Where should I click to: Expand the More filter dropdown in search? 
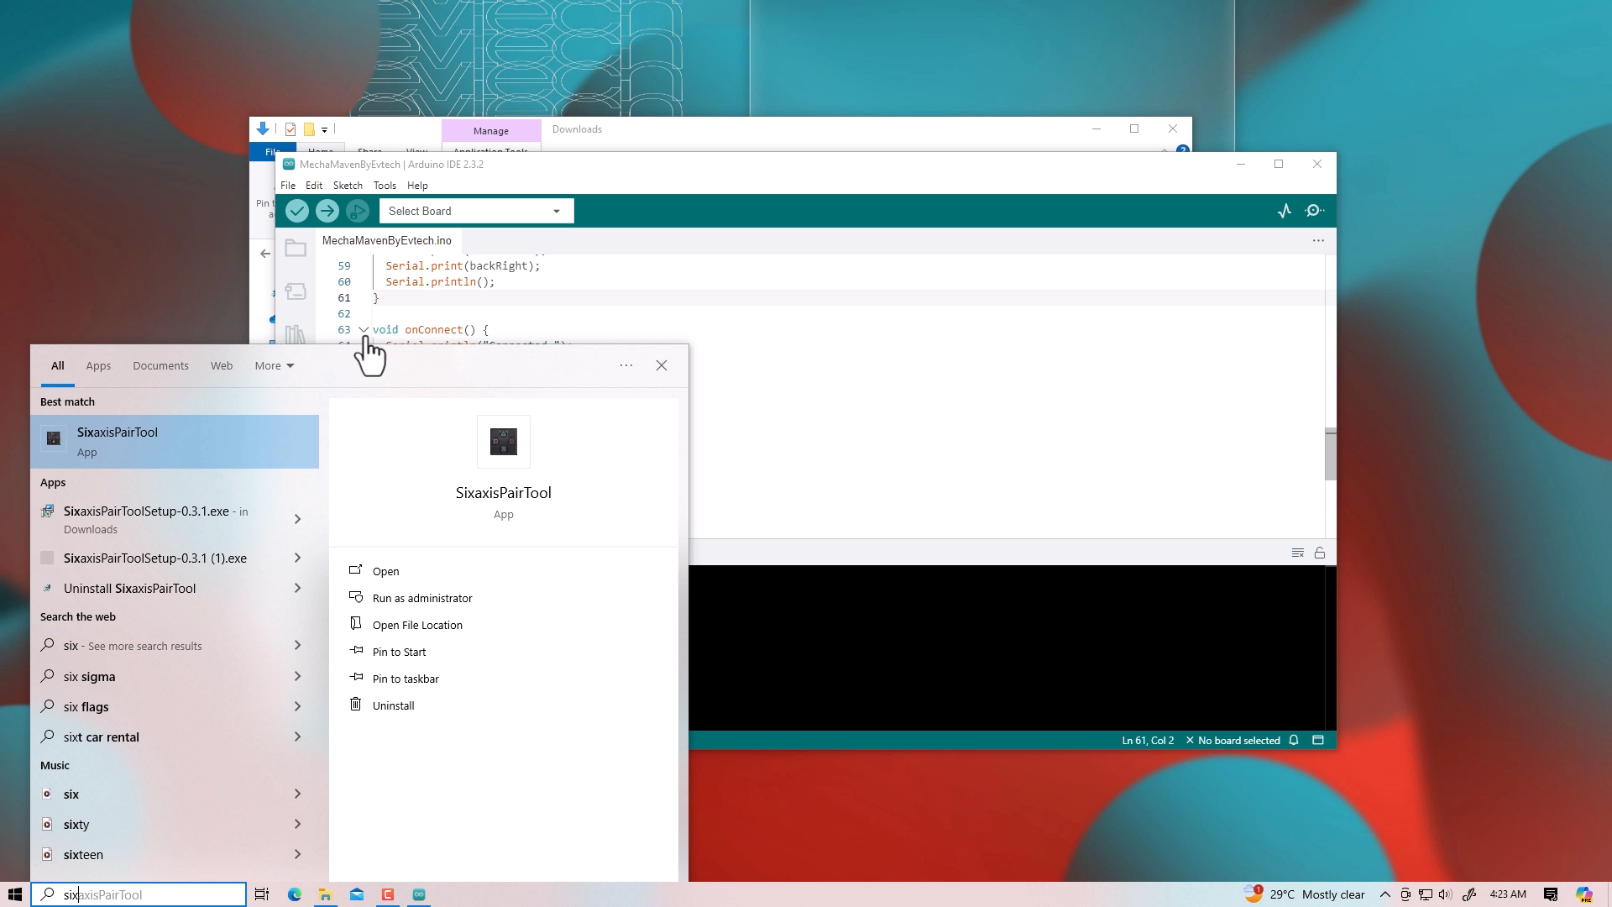[275, 365]
